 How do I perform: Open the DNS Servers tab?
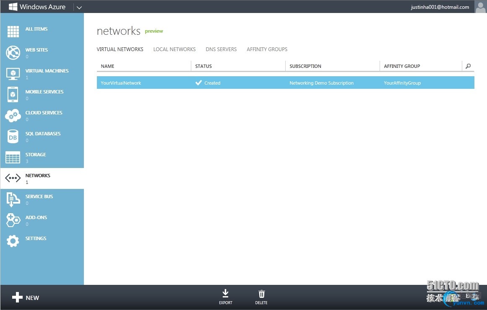click(221, 49)
